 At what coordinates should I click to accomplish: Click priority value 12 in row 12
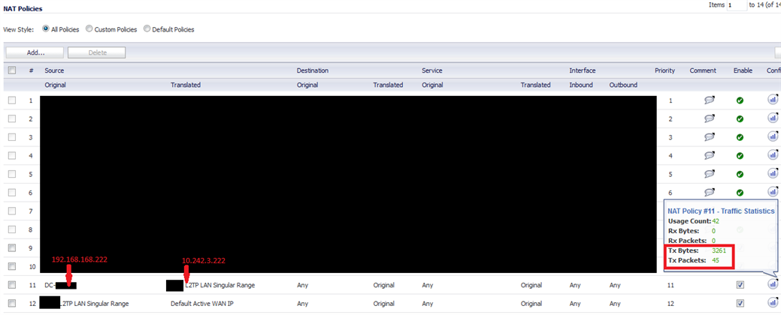[x=670, y=304]
